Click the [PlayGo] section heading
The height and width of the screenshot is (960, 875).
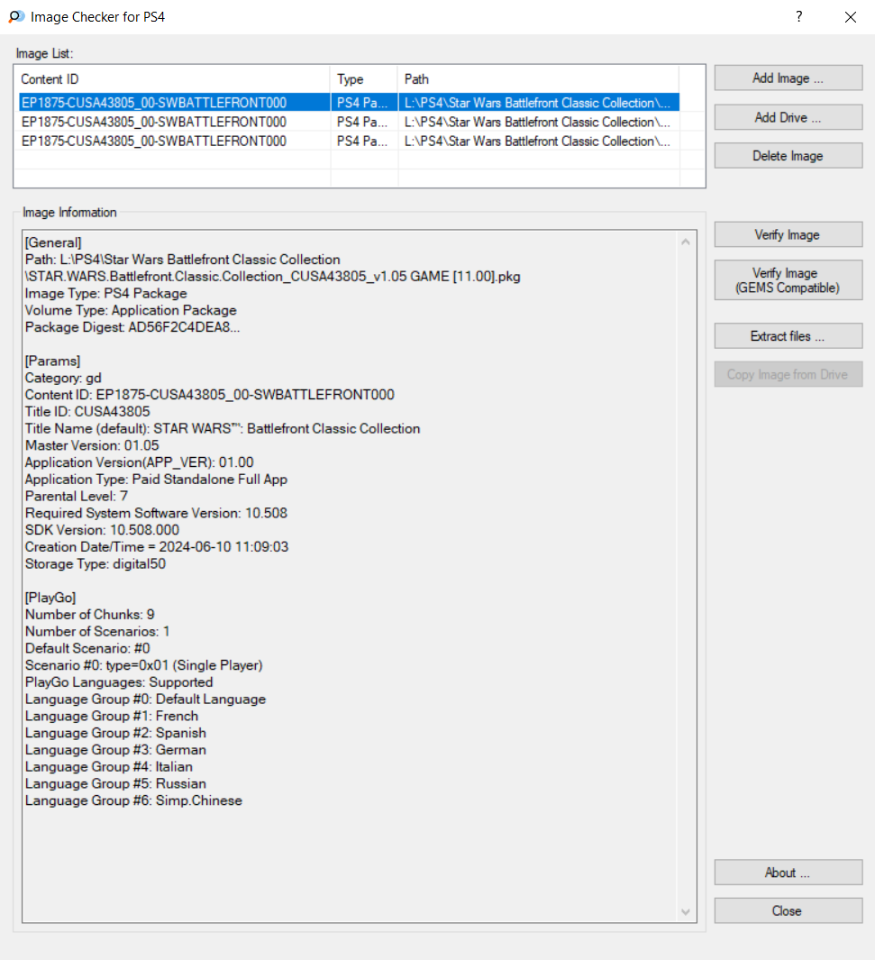[x=50, y=598]
